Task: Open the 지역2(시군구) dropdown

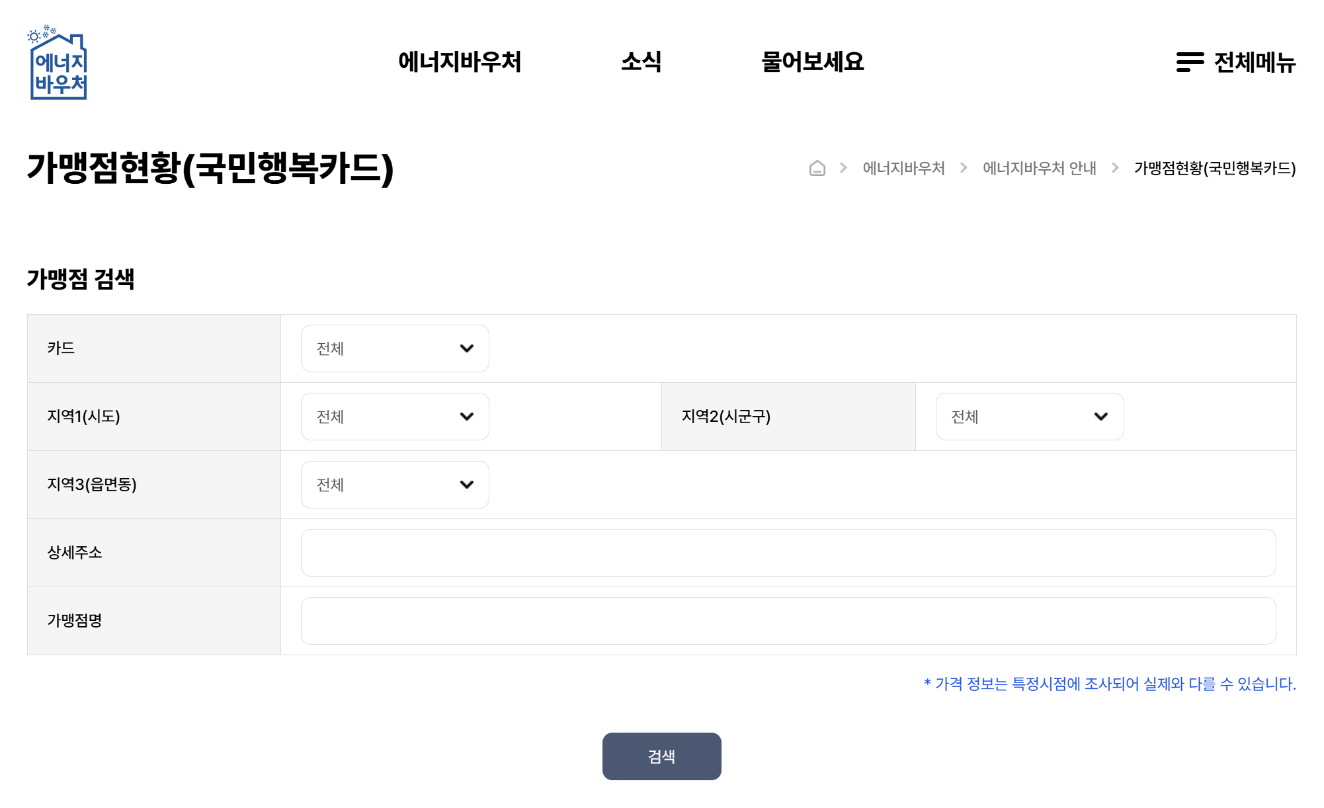Action: coord(1028,417)
